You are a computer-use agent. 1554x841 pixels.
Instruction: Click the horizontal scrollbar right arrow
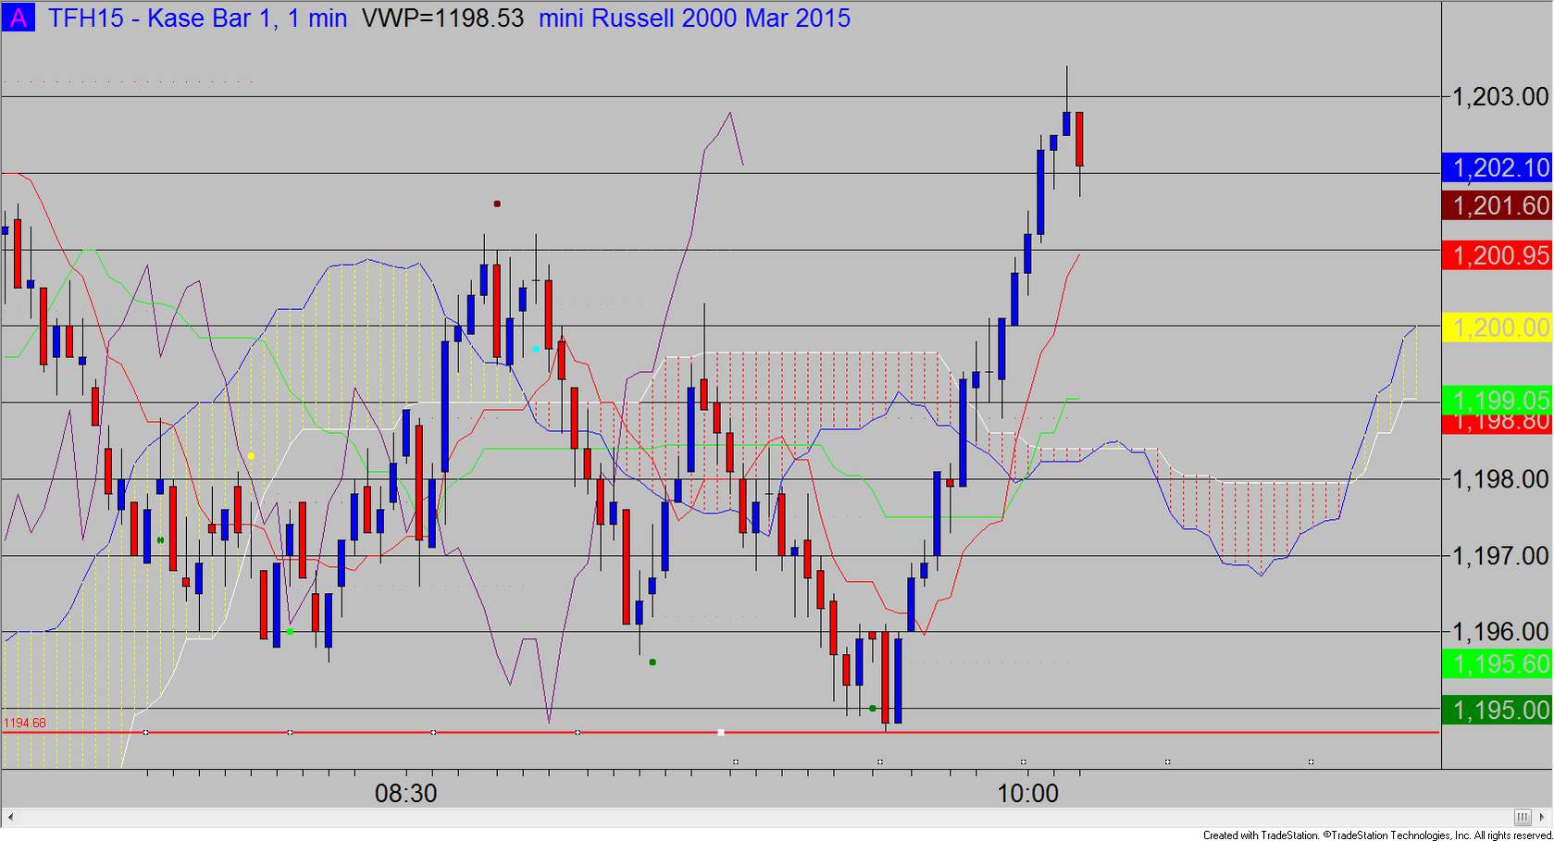(x=1544, y=817)
